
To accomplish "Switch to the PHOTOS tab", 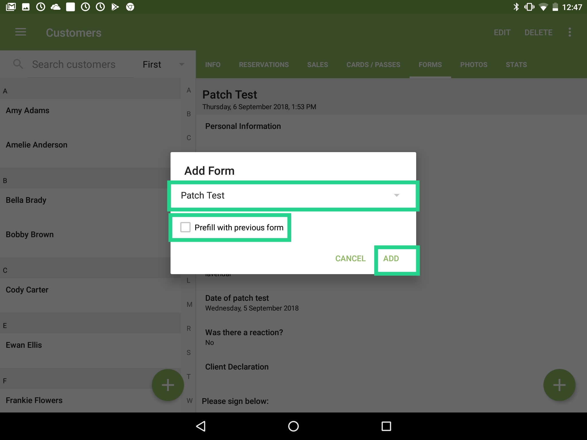I will point(473,64).
